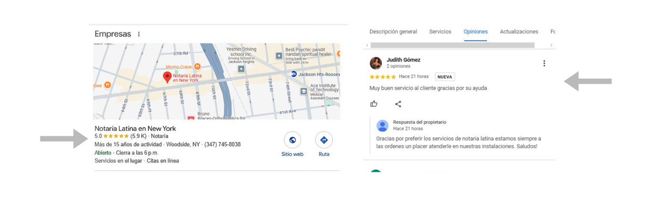The width and height of the screenshot is (652, 200).
Task: Click 'Respuesta del propietario' label
Action: click(x=420, y=122)
